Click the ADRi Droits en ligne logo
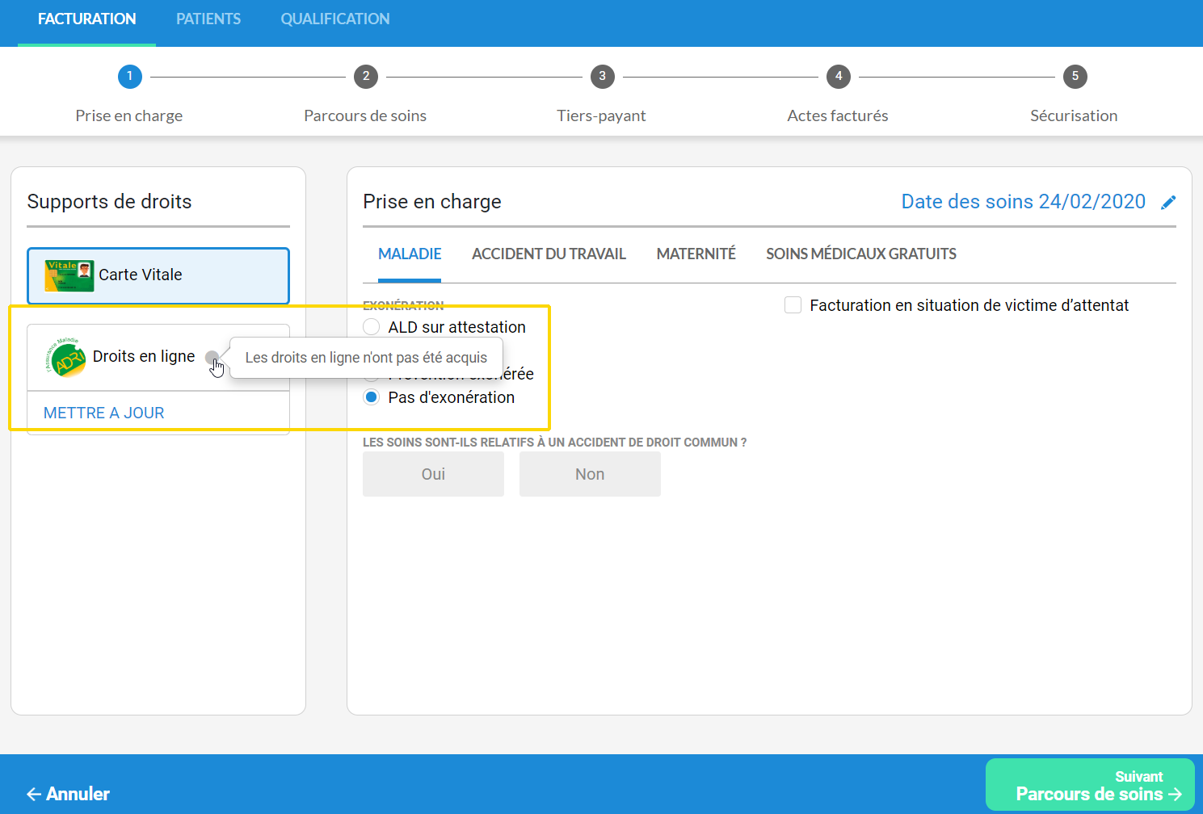Screen dimensions: 1203x814 (x=66, y=357)
